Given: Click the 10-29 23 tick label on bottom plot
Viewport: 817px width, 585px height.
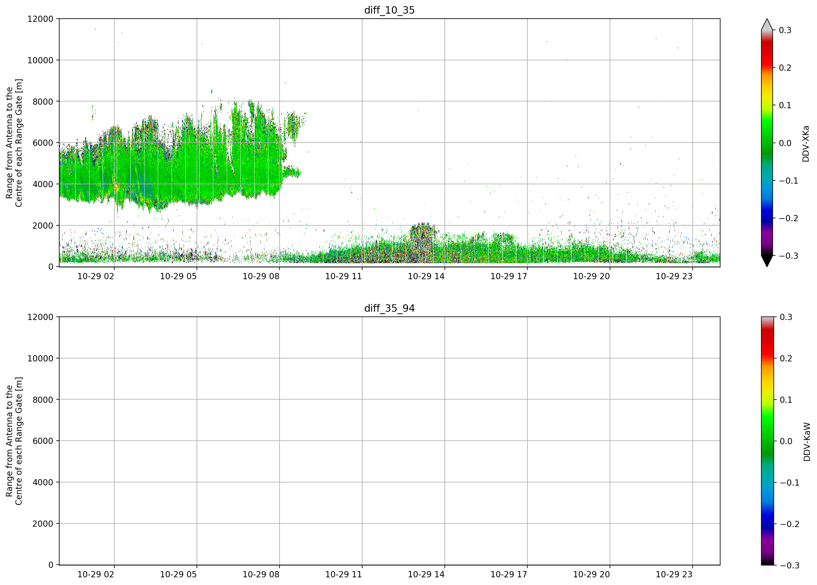Looking at the screenshot, I should [674, 575].
